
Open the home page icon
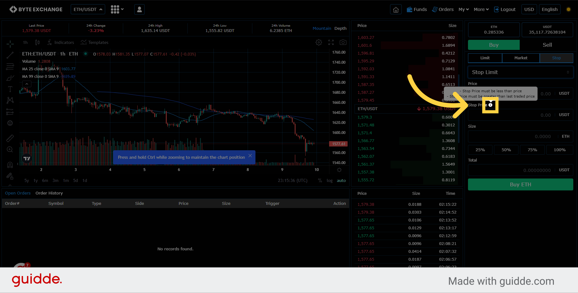[x=396, y=9]
